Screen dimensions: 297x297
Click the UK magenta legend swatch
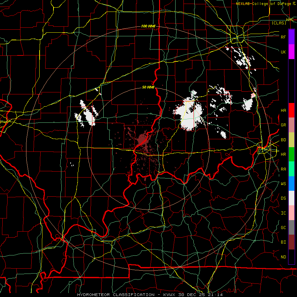pyautogui.click(x=291, y=52)
